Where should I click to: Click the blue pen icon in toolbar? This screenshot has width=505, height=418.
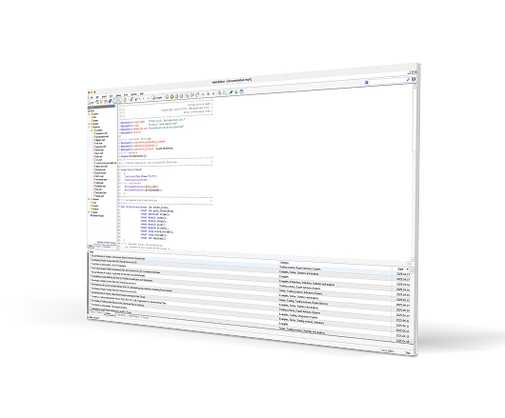(x=231, y=92)
